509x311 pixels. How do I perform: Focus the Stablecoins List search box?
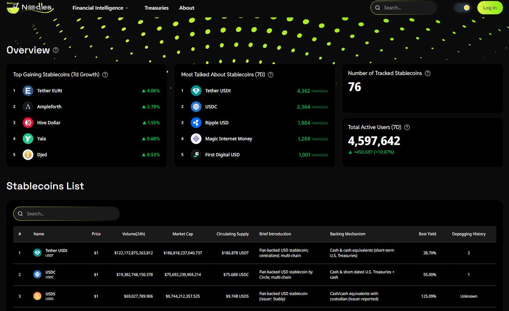tap(67, 214)
